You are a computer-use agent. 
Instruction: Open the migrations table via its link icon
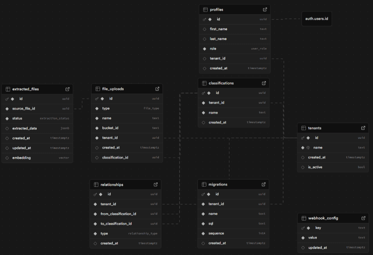click(x=264, y=184)
